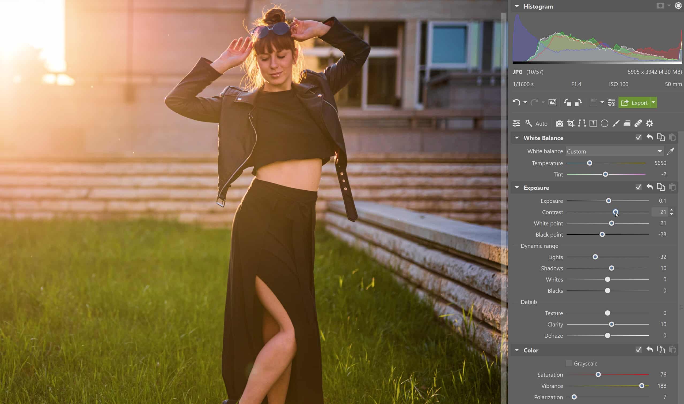Screen dimensions: 684x404
Task: Click the Dehaze slider handle
Action: (x=607, y=335)
